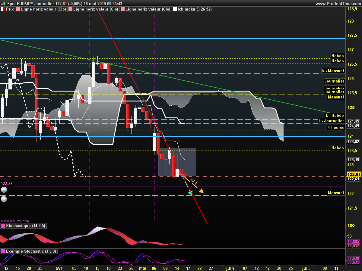The image size is (362, 271).
Task: Open the www.ProRealTime.com link at top right
Action: click(338, 4)
